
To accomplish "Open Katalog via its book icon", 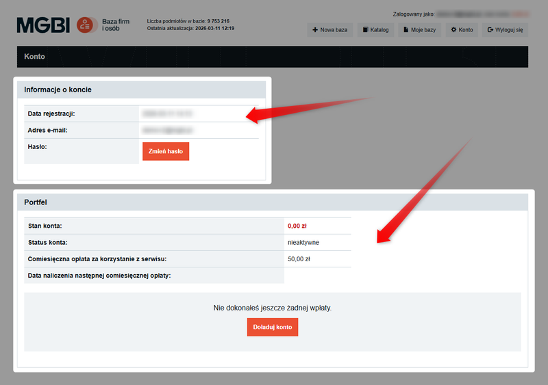I will pyautogui.click(x=366, y=30).
